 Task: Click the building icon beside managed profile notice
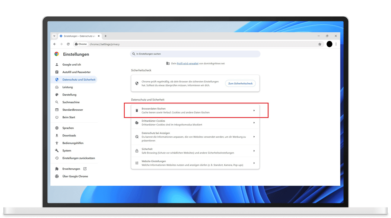click(168, 64)
